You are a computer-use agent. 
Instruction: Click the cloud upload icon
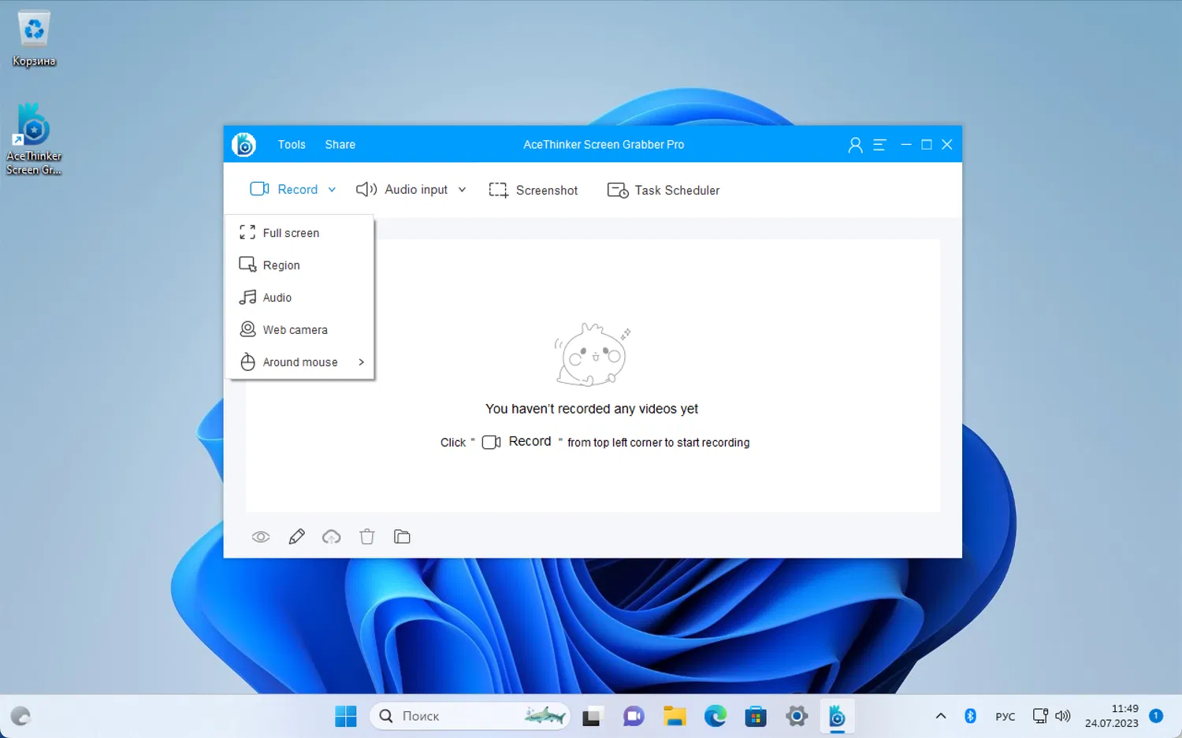point(332,537)
